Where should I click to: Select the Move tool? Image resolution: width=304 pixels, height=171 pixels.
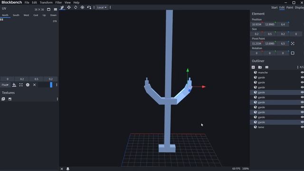(69, 8)
